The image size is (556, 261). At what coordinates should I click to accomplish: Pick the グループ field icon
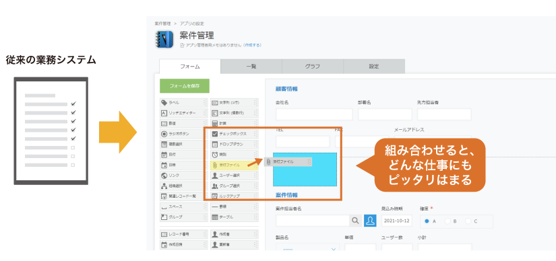pyautogui.click(x=164, y=217)
